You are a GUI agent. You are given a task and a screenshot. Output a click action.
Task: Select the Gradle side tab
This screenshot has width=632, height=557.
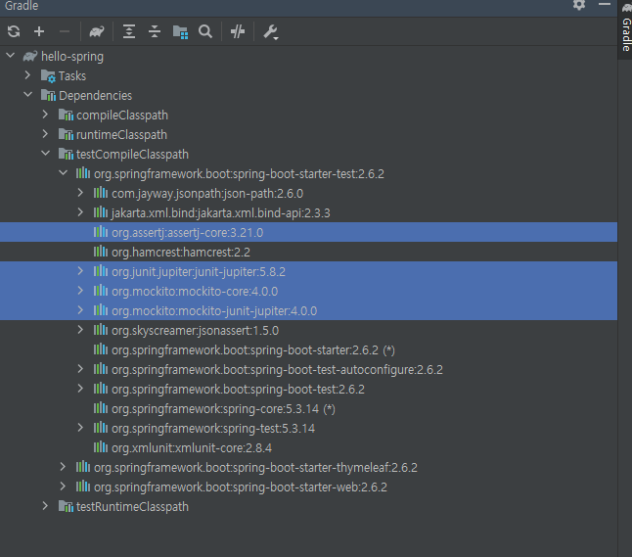(x=625, y=28)
